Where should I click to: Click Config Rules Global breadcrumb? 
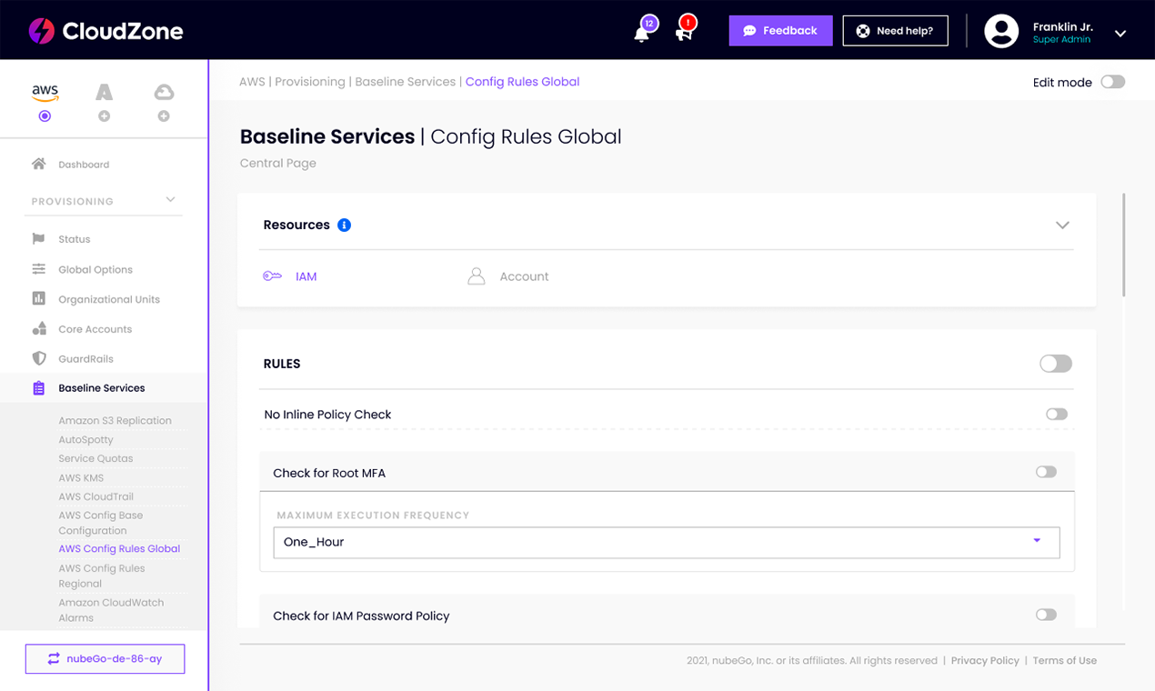pos(522,82)
